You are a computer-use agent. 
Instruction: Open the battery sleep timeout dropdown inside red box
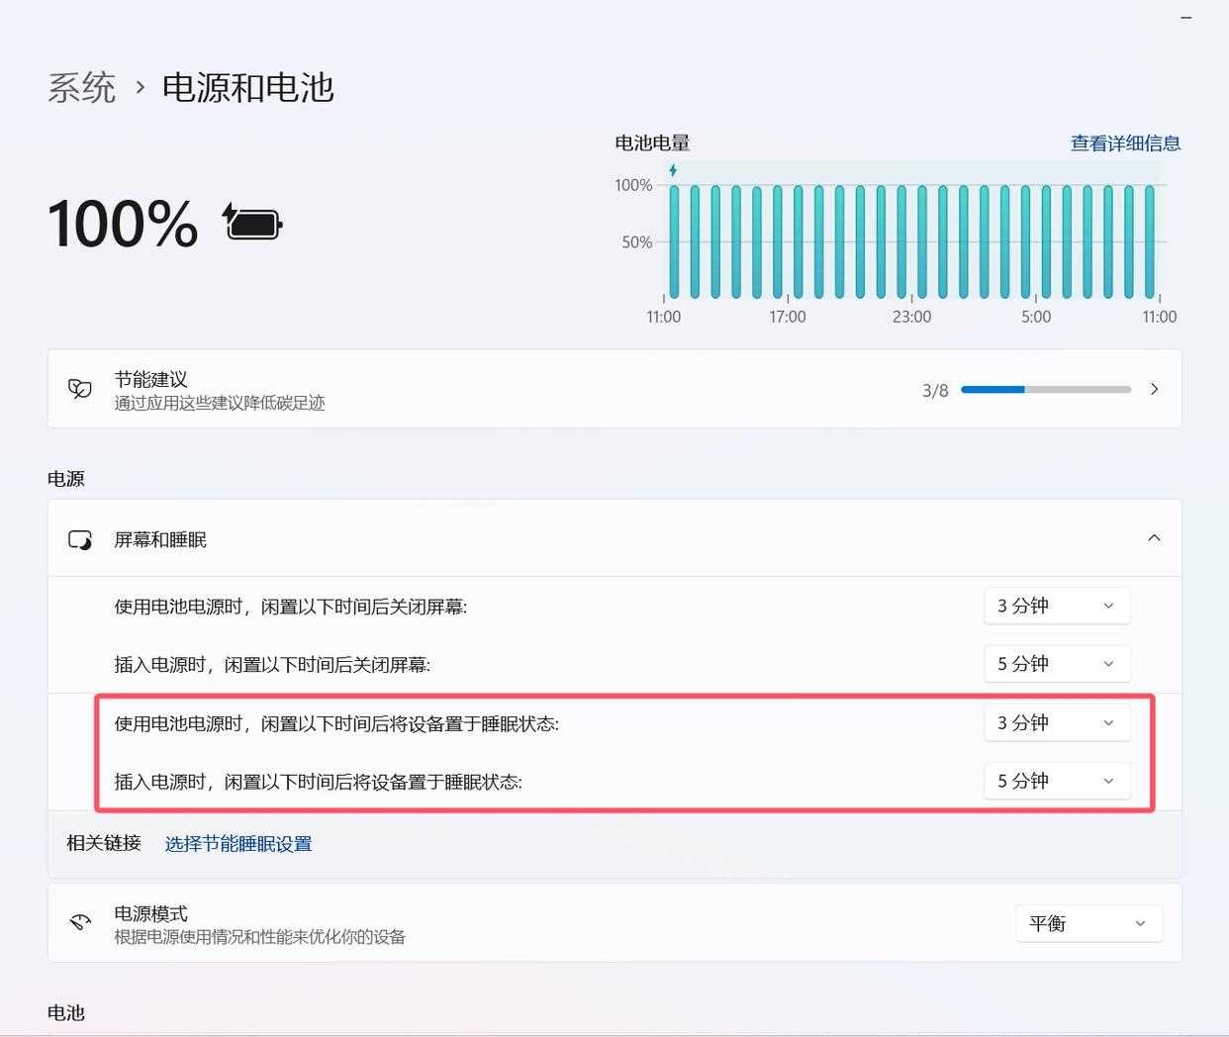point(1056,723)
